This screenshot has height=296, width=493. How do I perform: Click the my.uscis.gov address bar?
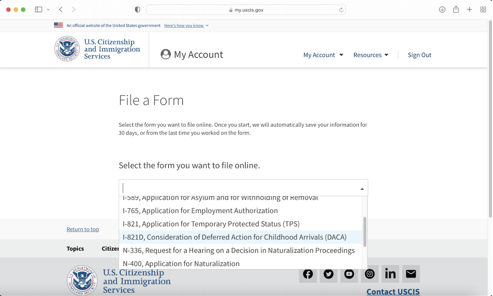pyautogui.click(x=246, y=10)
